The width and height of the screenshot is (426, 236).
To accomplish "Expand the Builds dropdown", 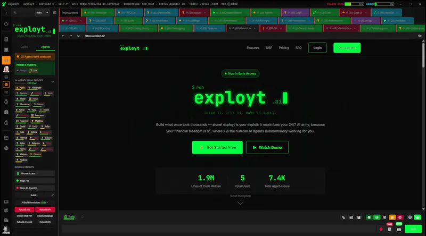I will point(35,195).
